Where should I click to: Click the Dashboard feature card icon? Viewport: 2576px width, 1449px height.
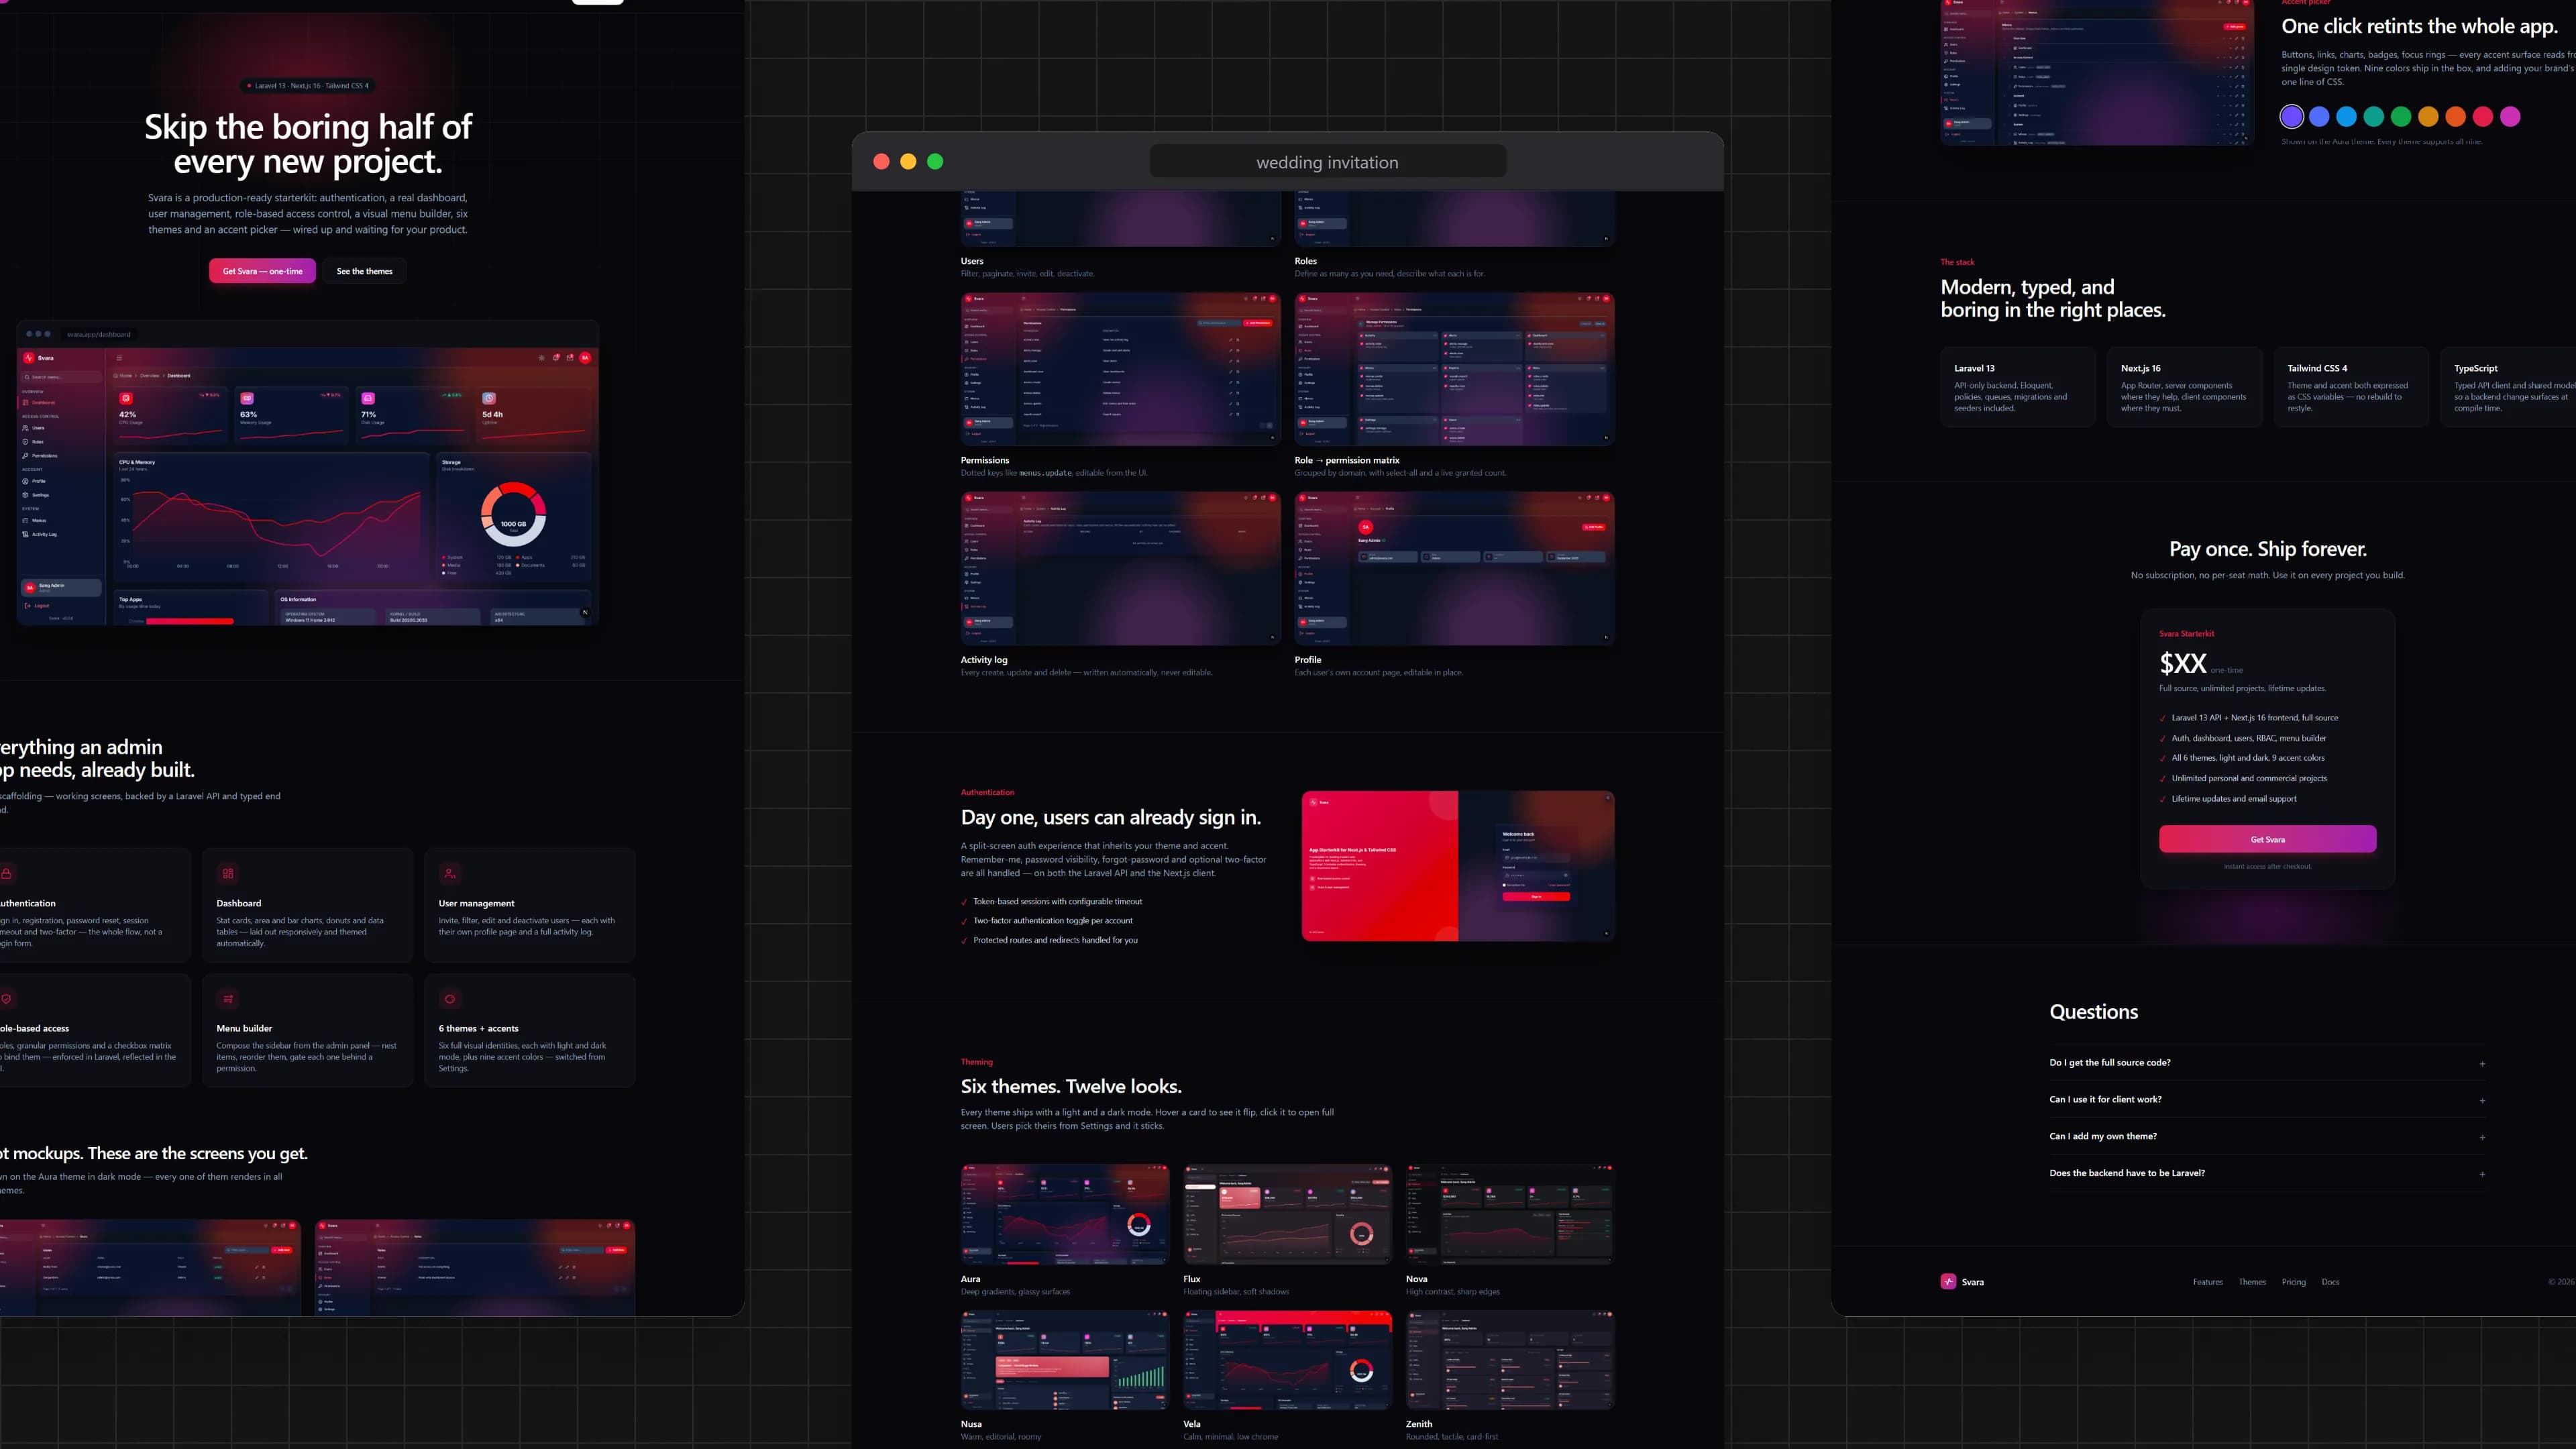pos(228,873)
